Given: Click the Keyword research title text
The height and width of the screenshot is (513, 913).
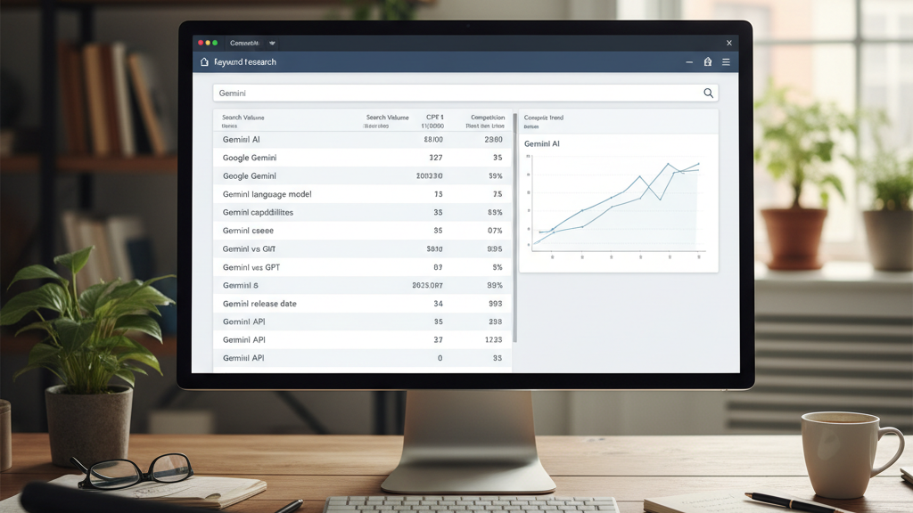Looking at the screenshot, I should click(x=245, y=61).
